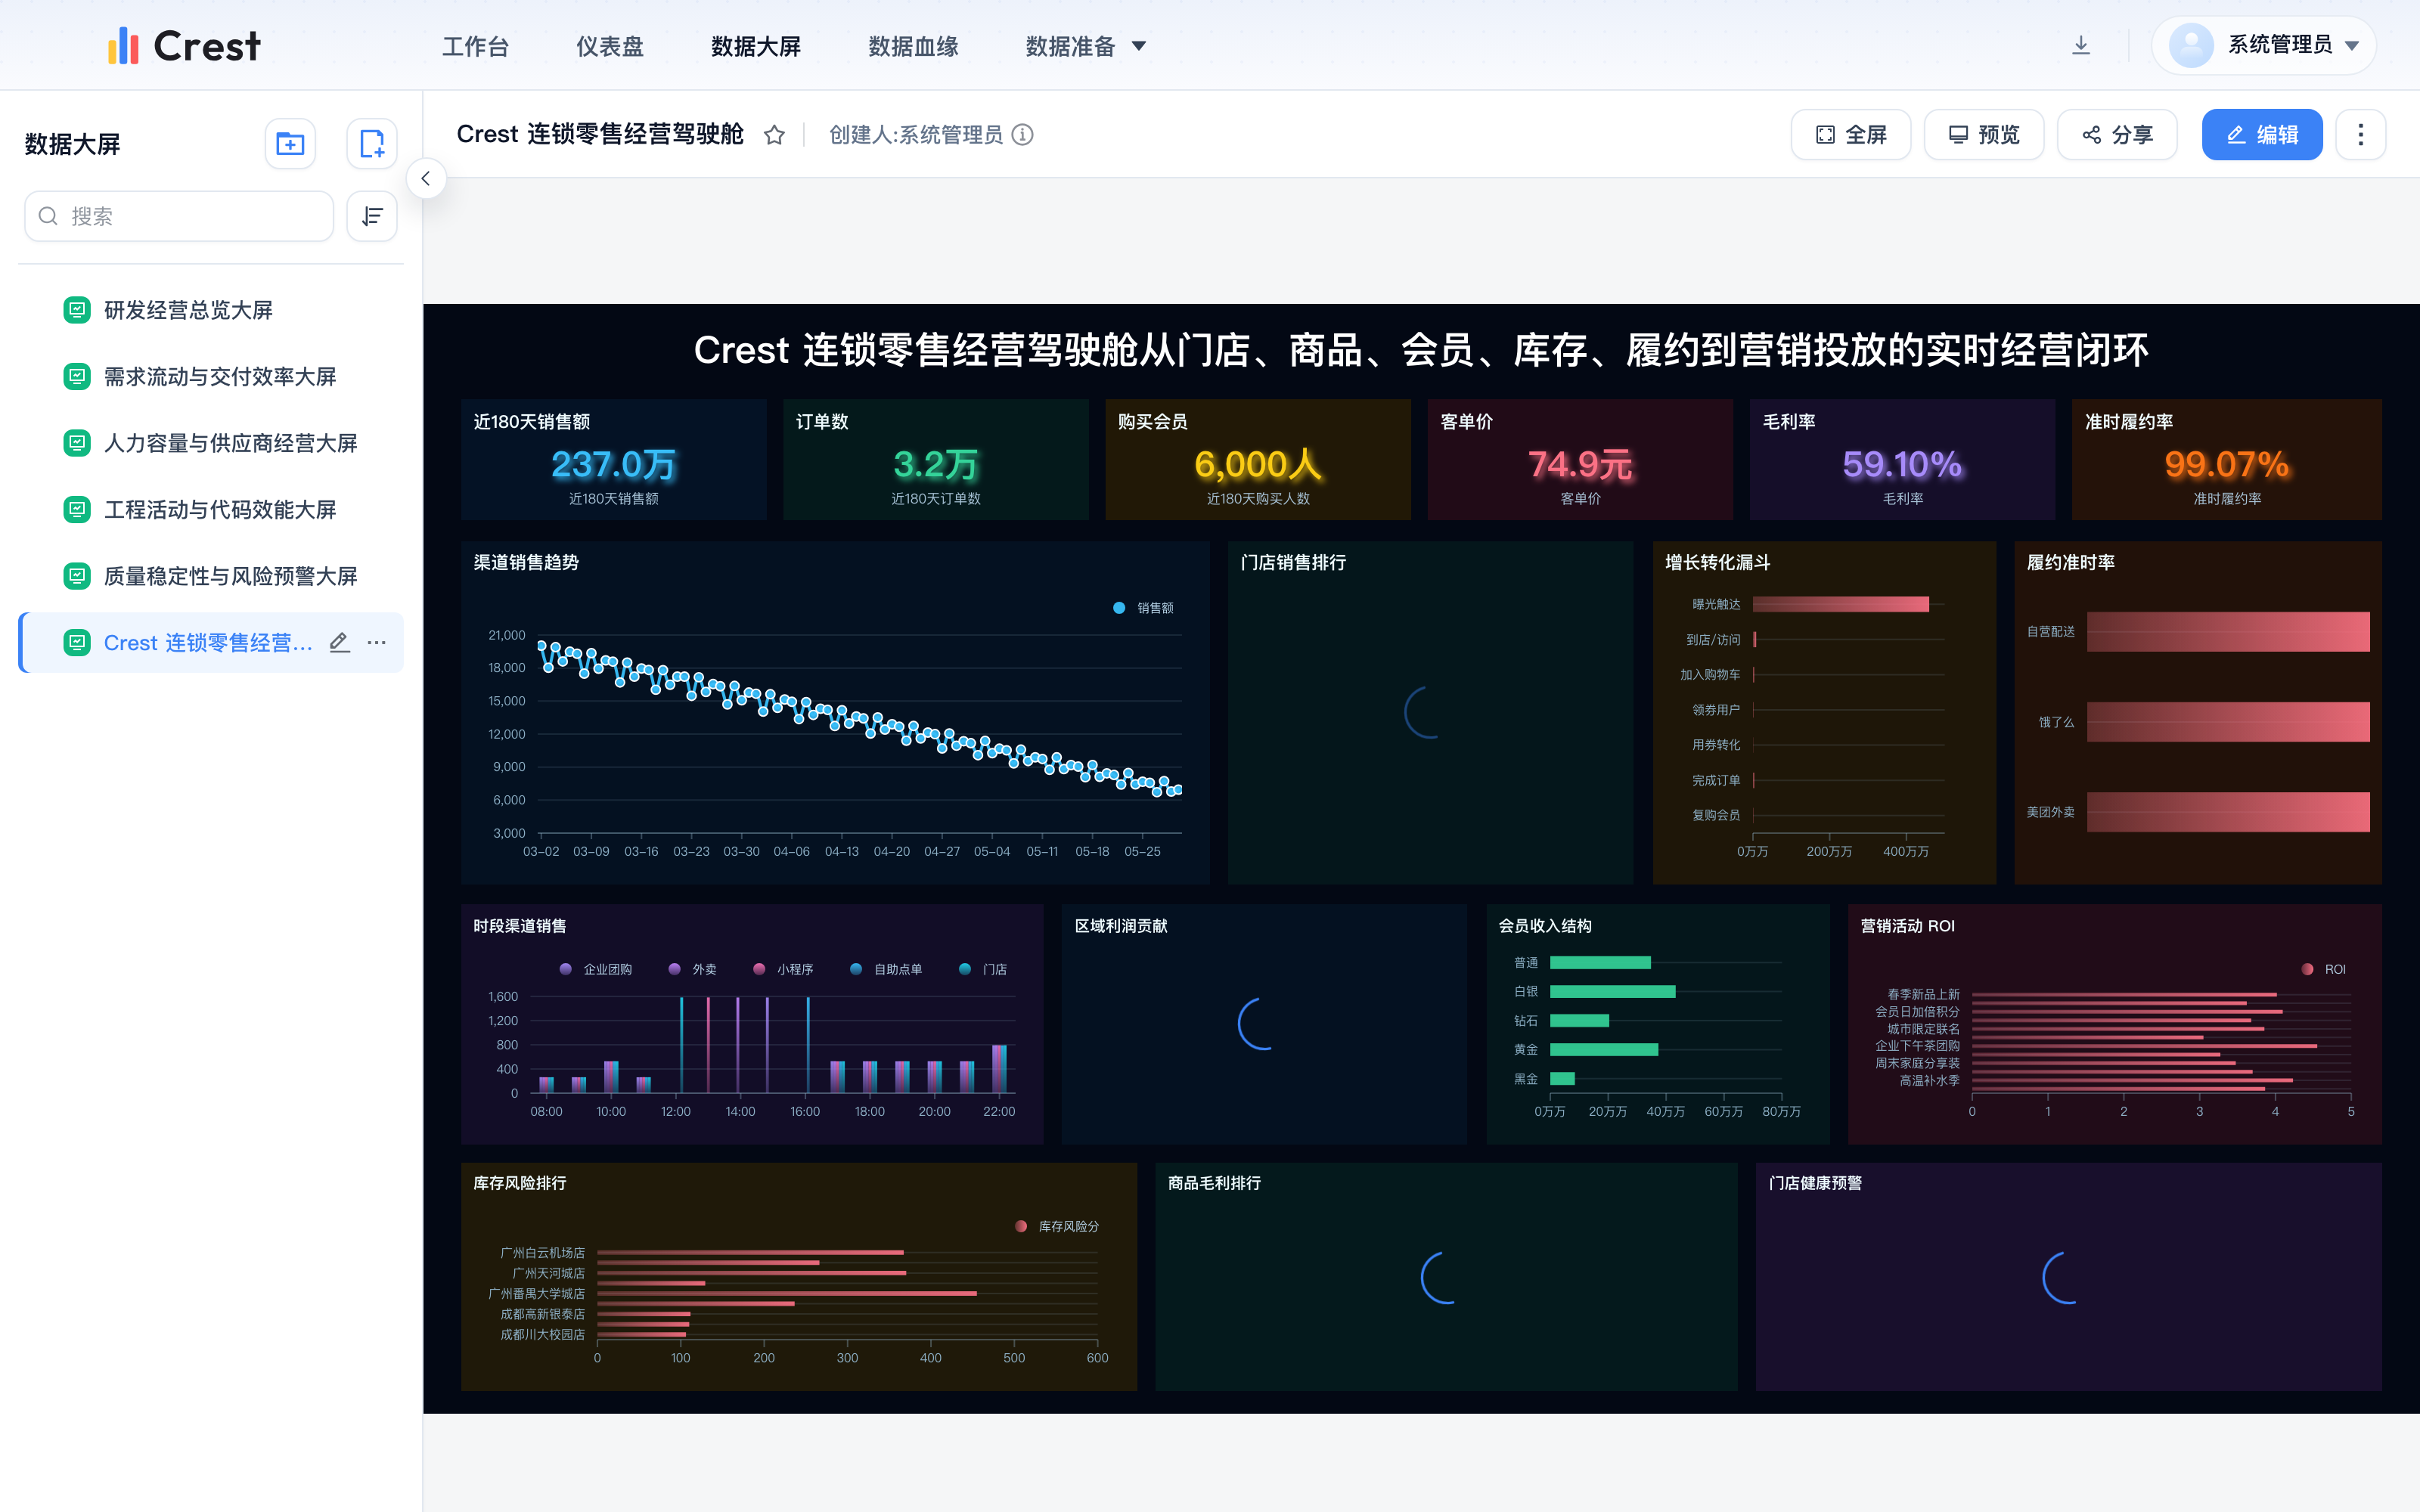
Task: Click the 订单数 3.2万 card
Action: pos(936,459)
